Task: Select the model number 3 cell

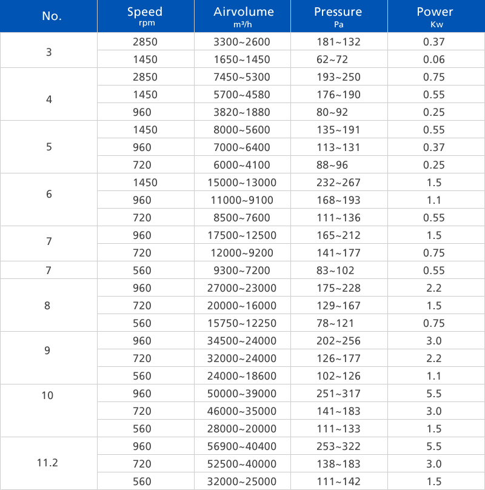Action: 48,51
